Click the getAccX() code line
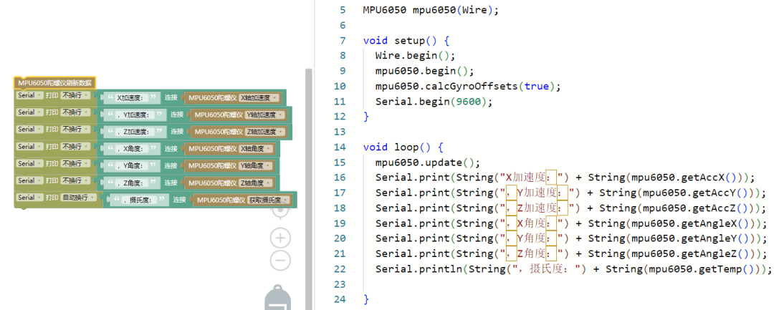774x310 pixels. pos(565,178)
